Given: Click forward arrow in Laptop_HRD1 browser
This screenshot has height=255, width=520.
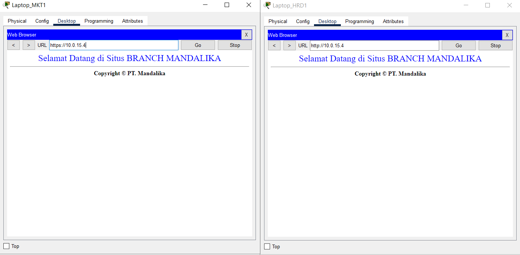Looking at the screenshot, I should (289, 45).
